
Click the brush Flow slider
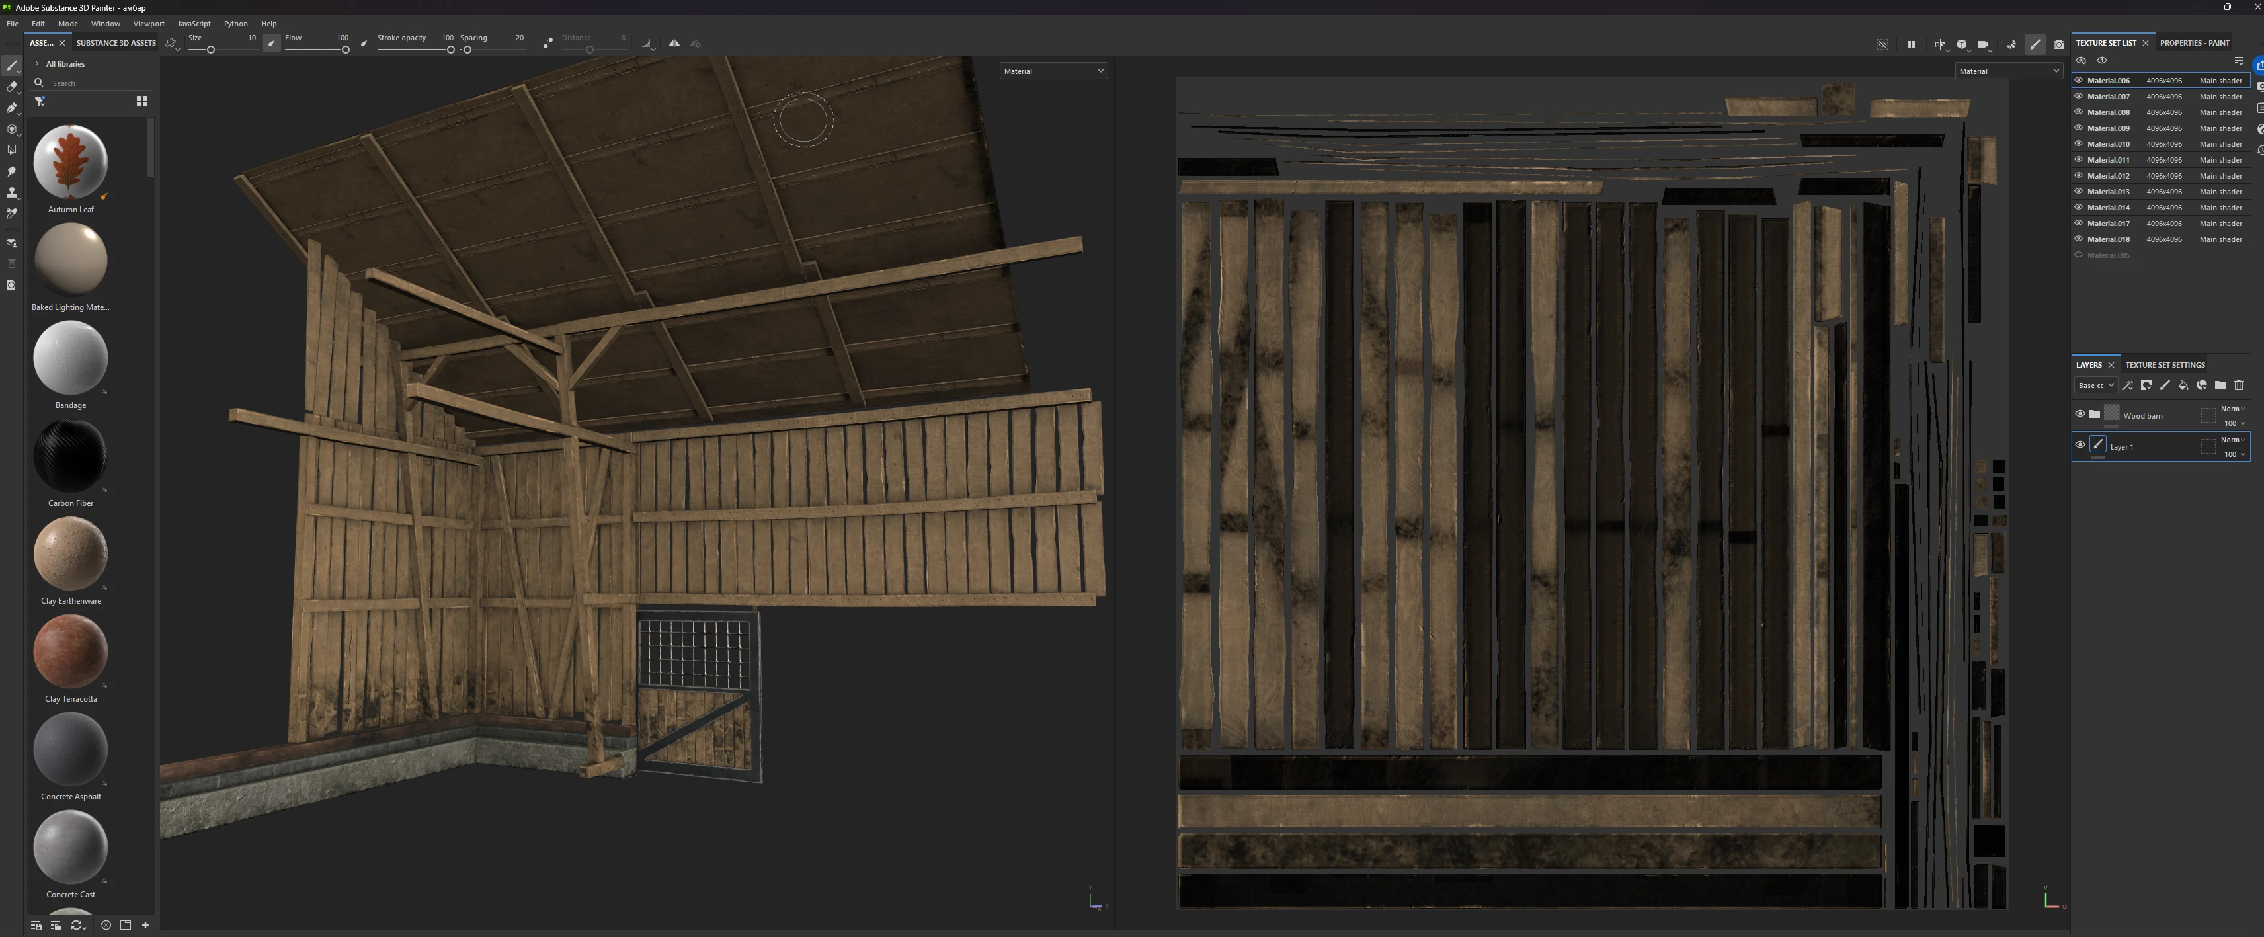pos(317,49)
